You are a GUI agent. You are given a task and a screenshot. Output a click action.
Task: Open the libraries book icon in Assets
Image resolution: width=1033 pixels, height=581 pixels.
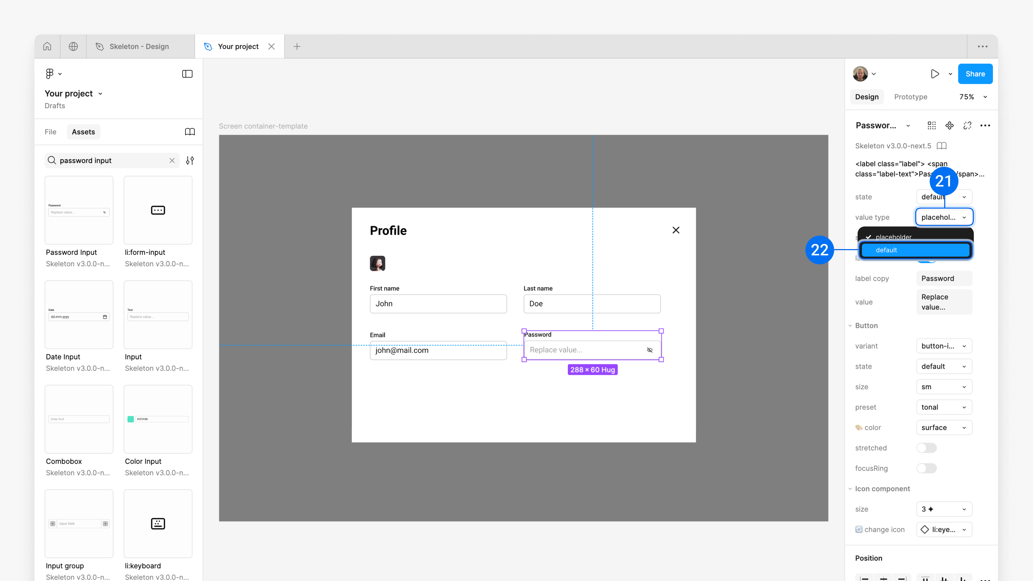[190, 132]
